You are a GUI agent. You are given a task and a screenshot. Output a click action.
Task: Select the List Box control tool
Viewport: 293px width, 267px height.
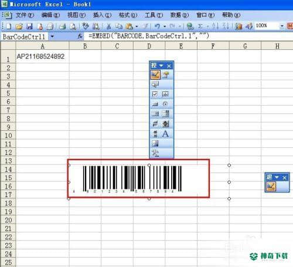[155, 114]
